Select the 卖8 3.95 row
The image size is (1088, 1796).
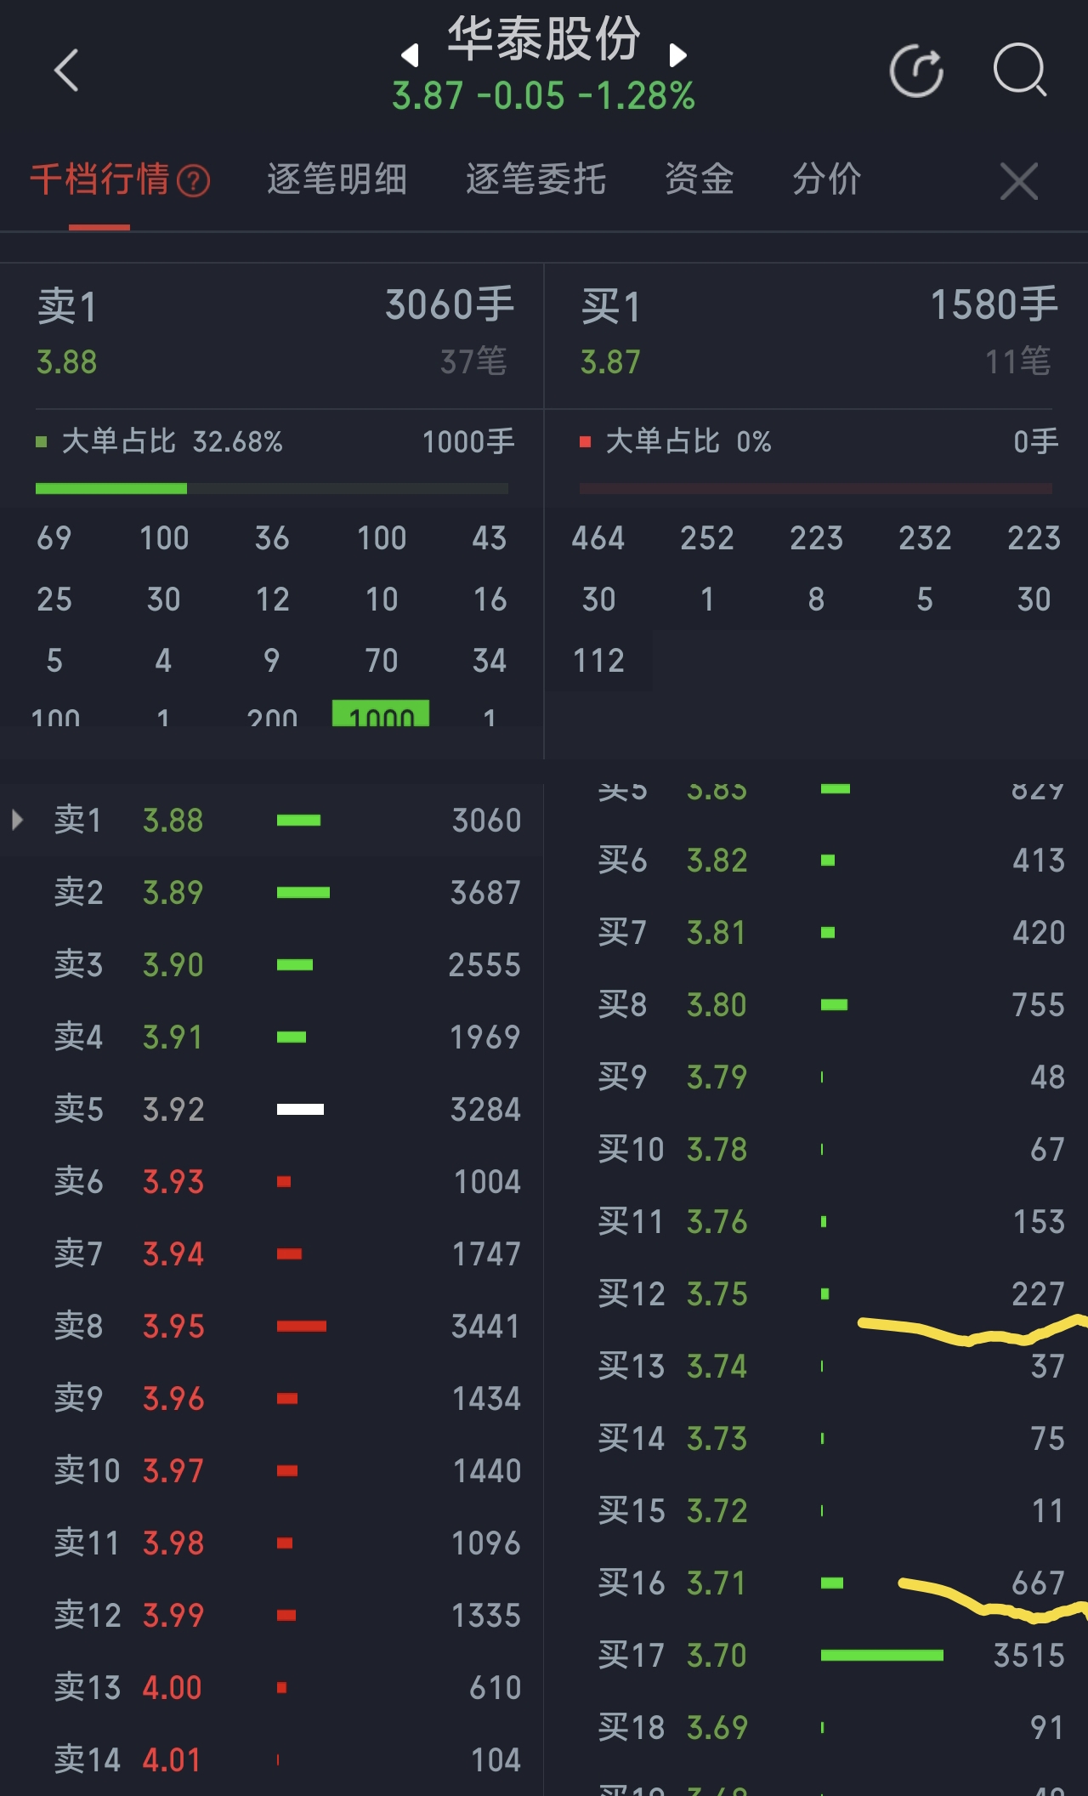[x=272, y=1326]
